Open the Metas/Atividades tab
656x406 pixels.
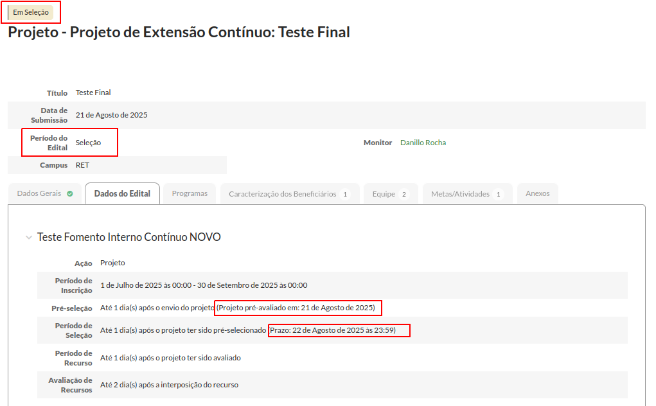pyautogui.click(x=460, y=194)
